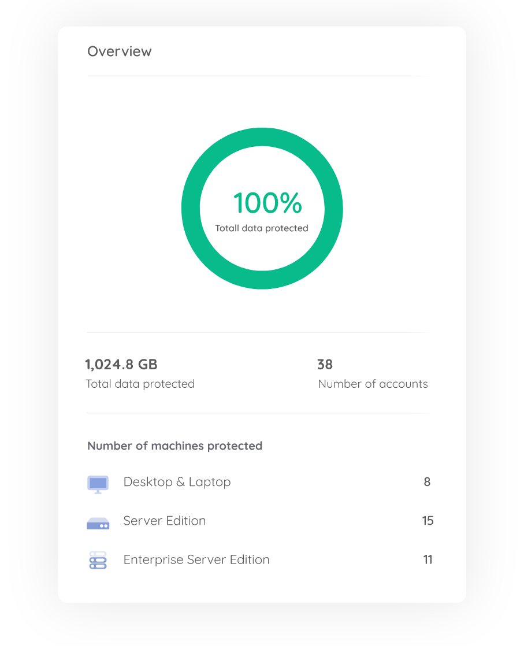
Task: Click the Server Edition device icon
Action: (x=98, y=524)
